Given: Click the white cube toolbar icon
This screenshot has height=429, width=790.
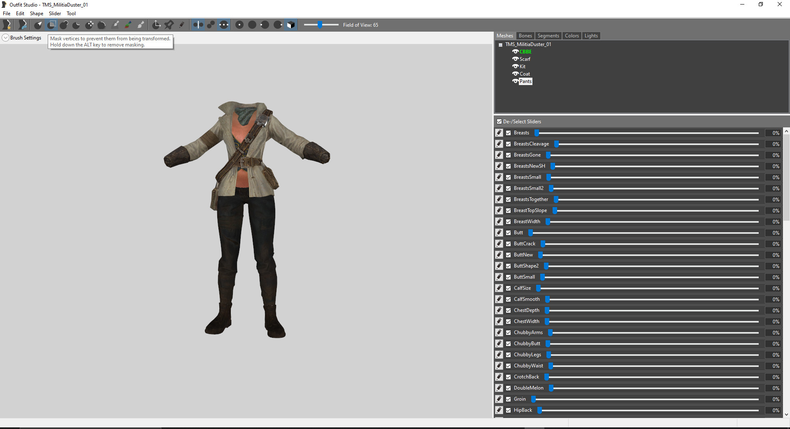Looking at the screenshot, I should coord(291,25).
